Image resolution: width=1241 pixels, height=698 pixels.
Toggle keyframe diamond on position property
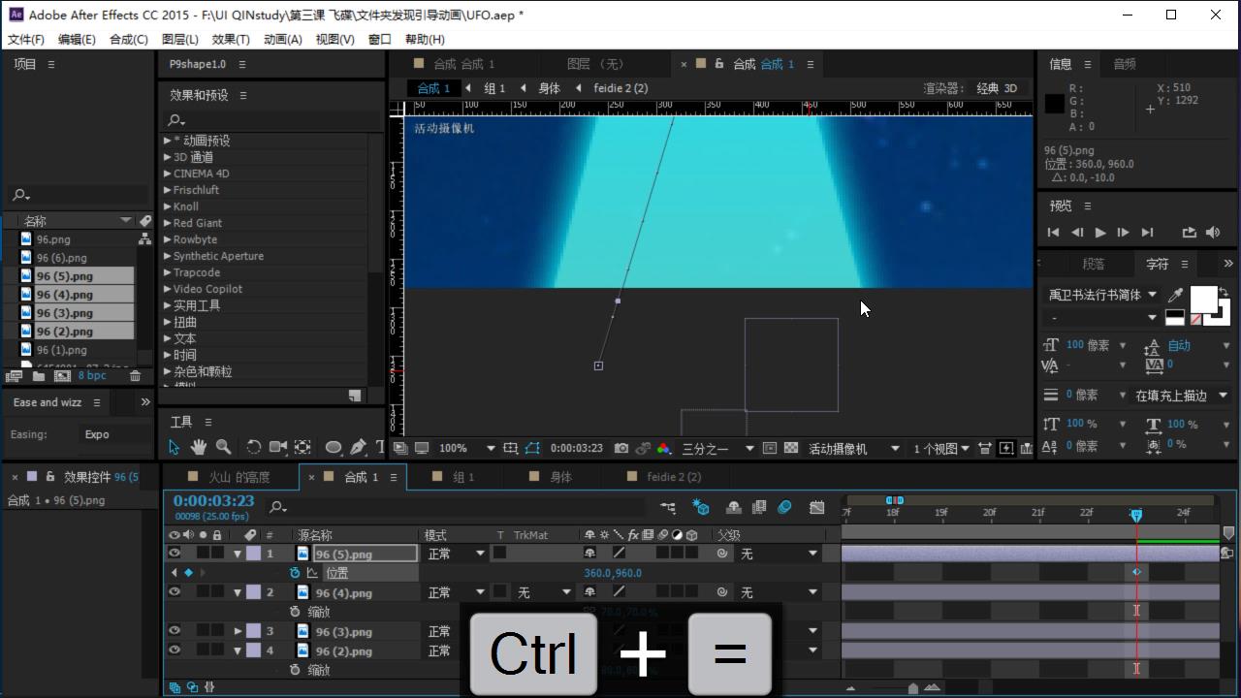coord(188,573)
